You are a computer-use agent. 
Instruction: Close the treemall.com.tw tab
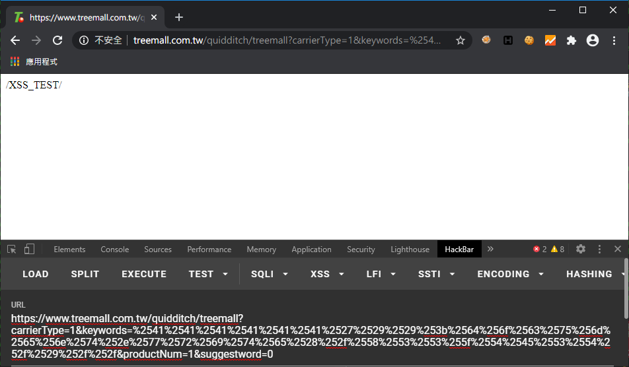click(154, 17)
